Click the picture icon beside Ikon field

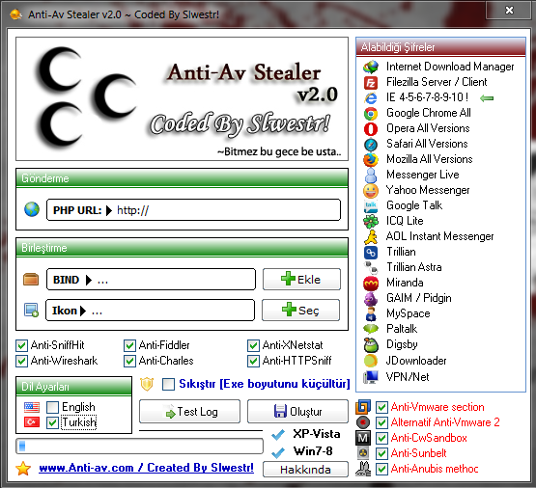[x=31, y=310]
